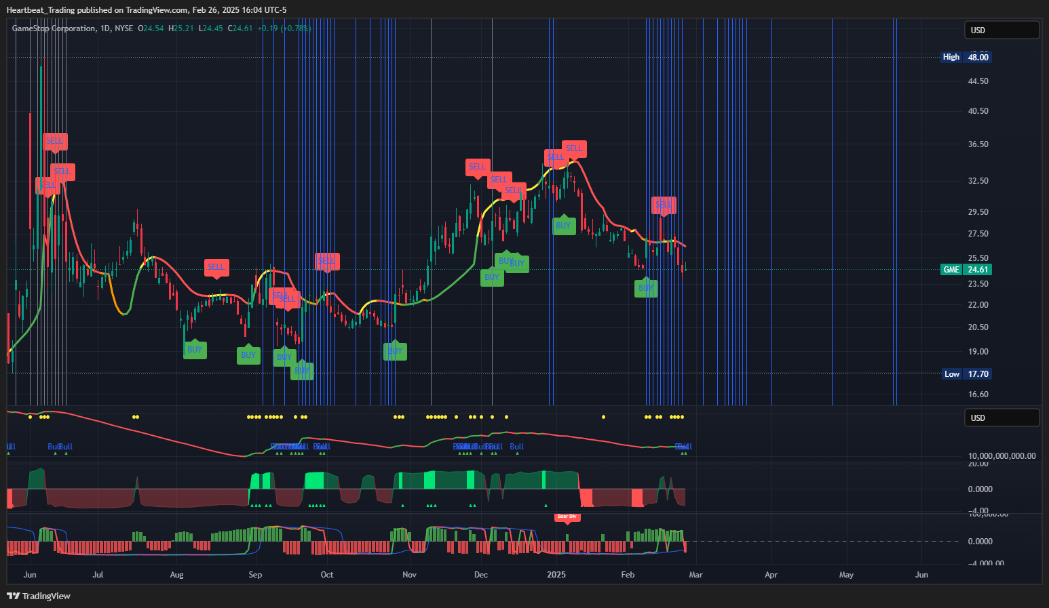
Task: Click the Jul label on the time axis
Action: (x=98, y=575)
